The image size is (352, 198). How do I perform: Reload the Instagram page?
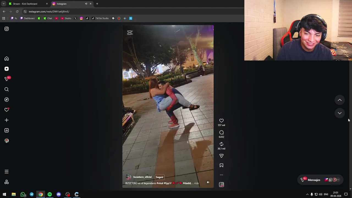[17, 12]
